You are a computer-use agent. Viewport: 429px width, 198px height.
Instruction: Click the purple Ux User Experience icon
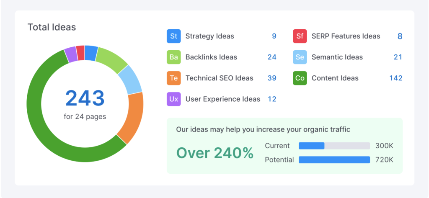(x=174, y=99)
